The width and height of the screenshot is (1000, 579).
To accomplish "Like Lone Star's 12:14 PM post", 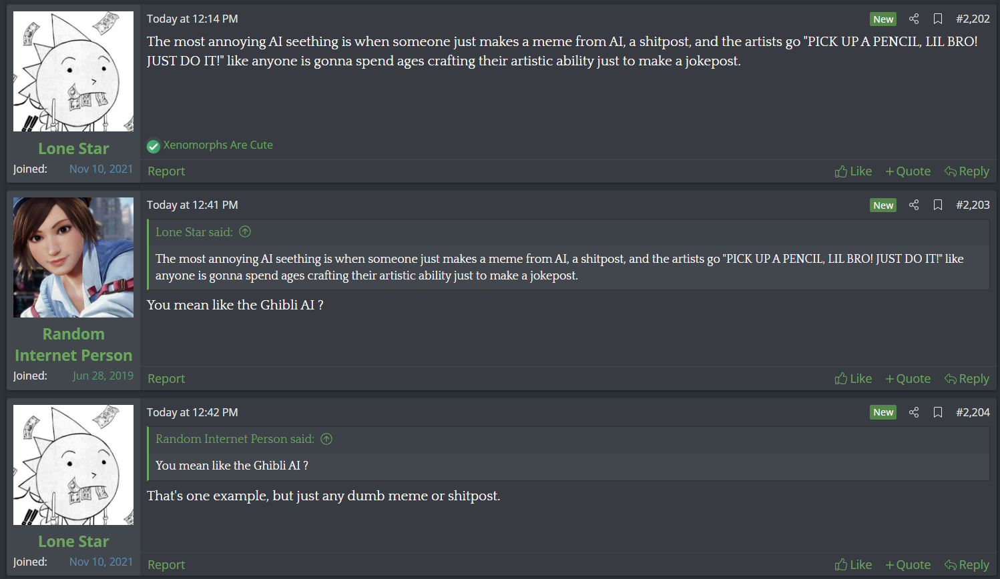I will (853, 171).
